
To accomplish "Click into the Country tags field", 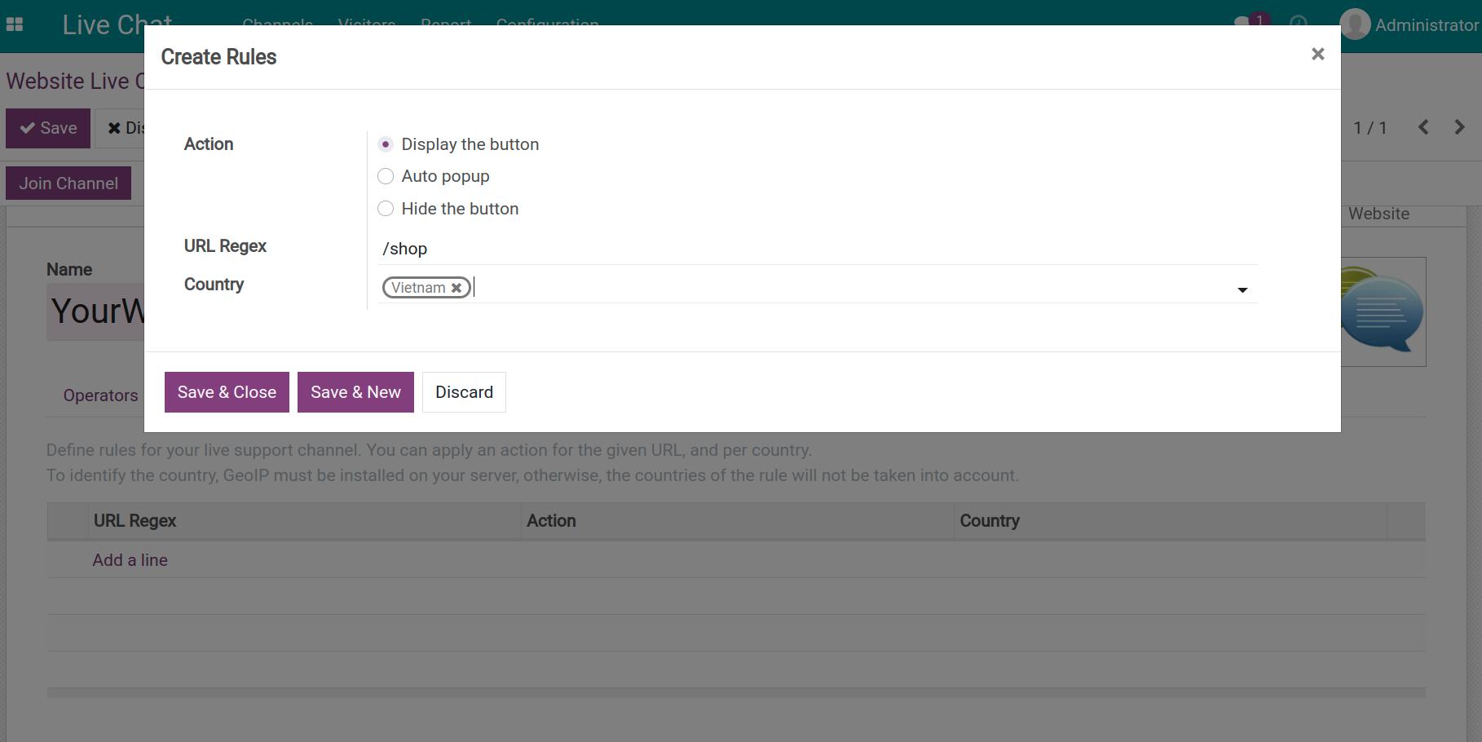I will click(815, 287).
